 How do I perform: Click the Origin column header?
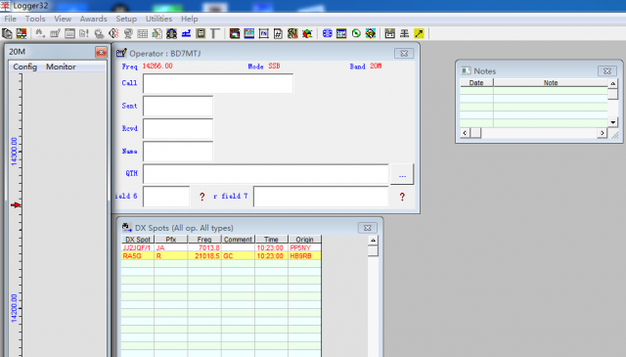tap(304, 240)
